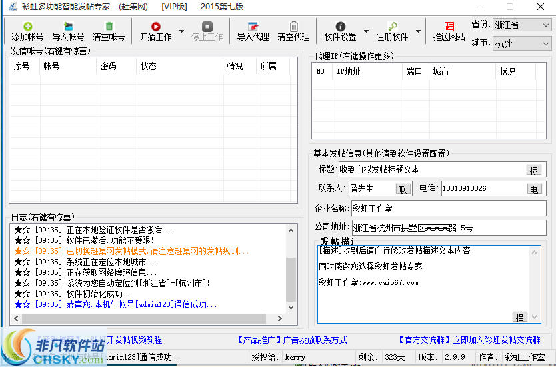
Task: Click the 联 button beside the contact field
Action: [403, 190]
